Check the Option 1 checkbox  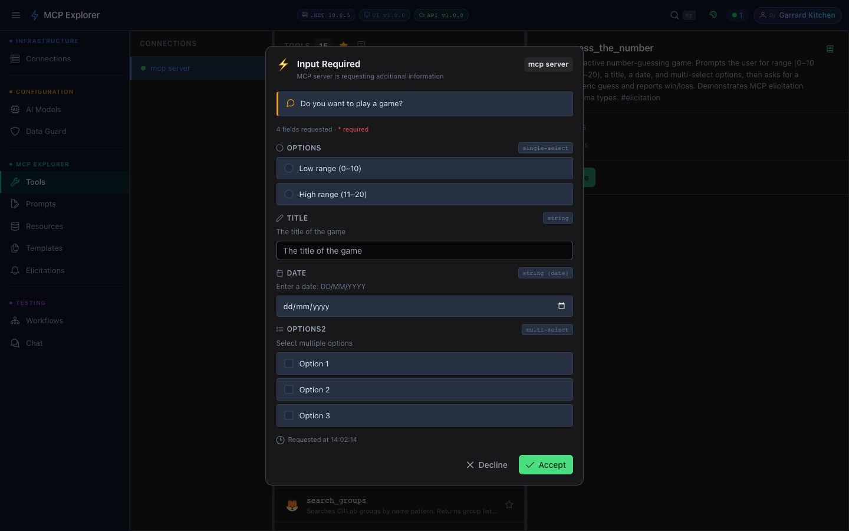tap(289, 363)
